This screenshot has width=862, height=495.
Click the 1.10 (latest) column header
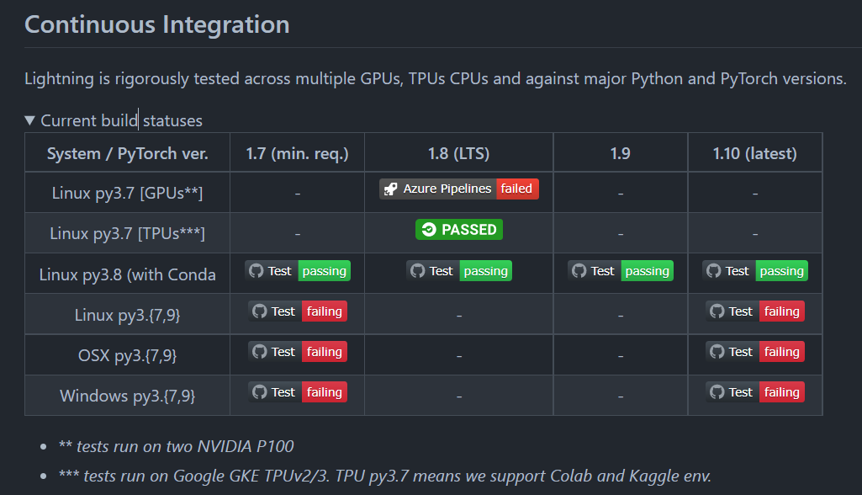(x=755, y=153)
